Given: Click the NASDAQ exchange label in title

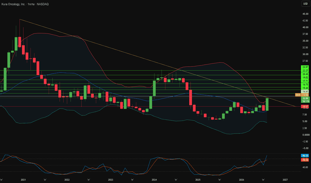Looking at the screenshot, I should 43,4.
